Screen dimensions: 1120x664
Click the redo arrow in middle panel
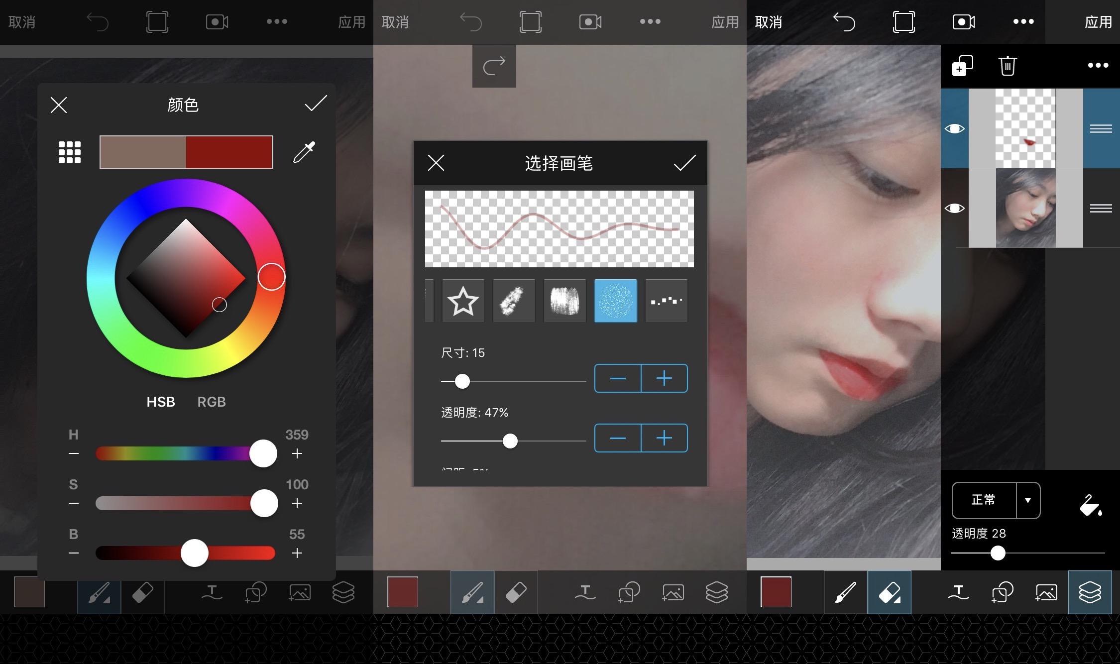tap(494, 66)
